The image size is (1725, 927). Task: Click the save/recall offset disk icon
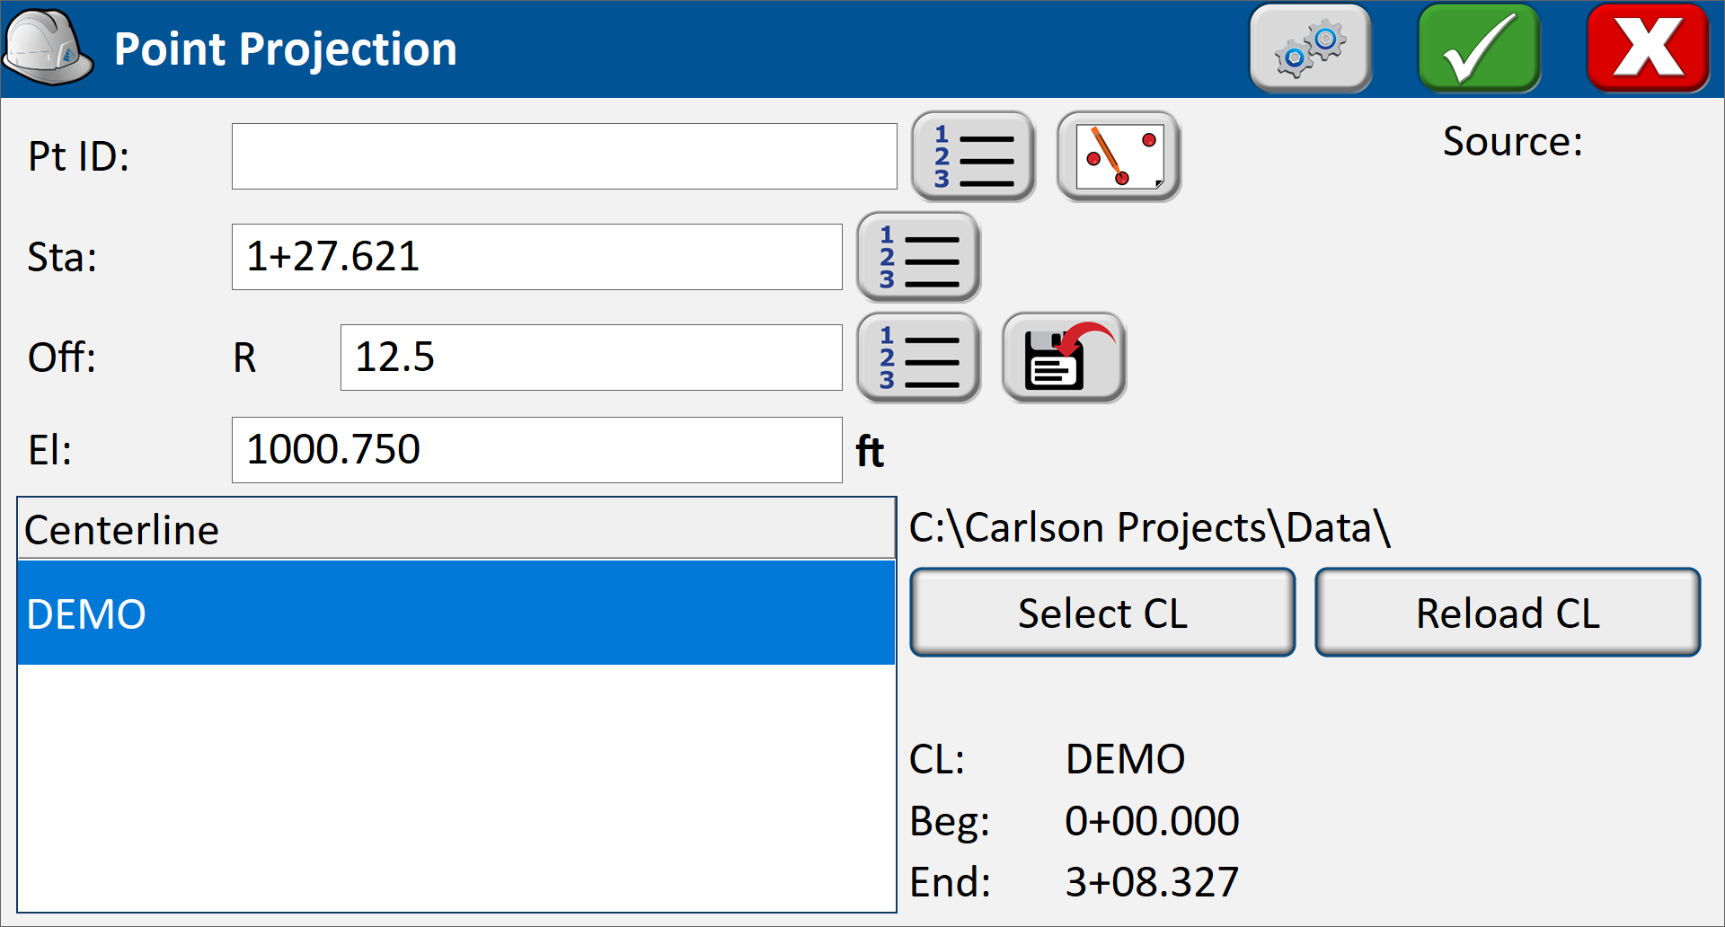[1064, 358]
